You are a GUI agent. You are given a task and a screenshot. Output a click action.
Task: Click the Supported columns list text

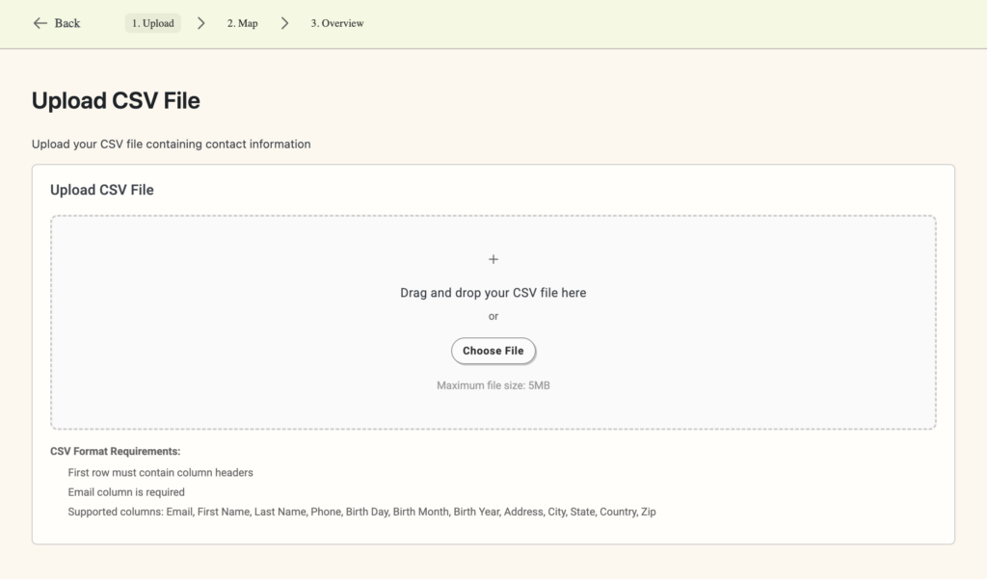[360, 512]
